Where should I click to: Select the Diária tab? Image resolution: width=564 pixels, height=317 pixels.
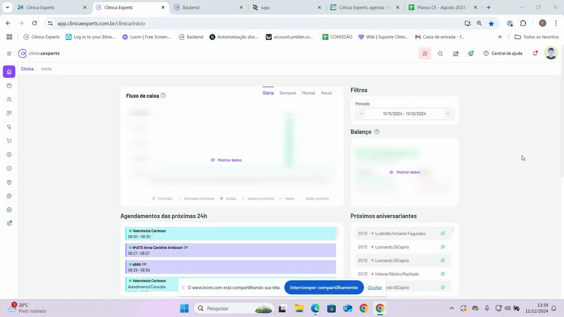[268, 93]
